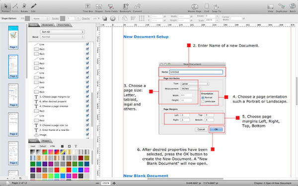
Task: Open the Page 5 thumbnail
Action: click(13, 153)
